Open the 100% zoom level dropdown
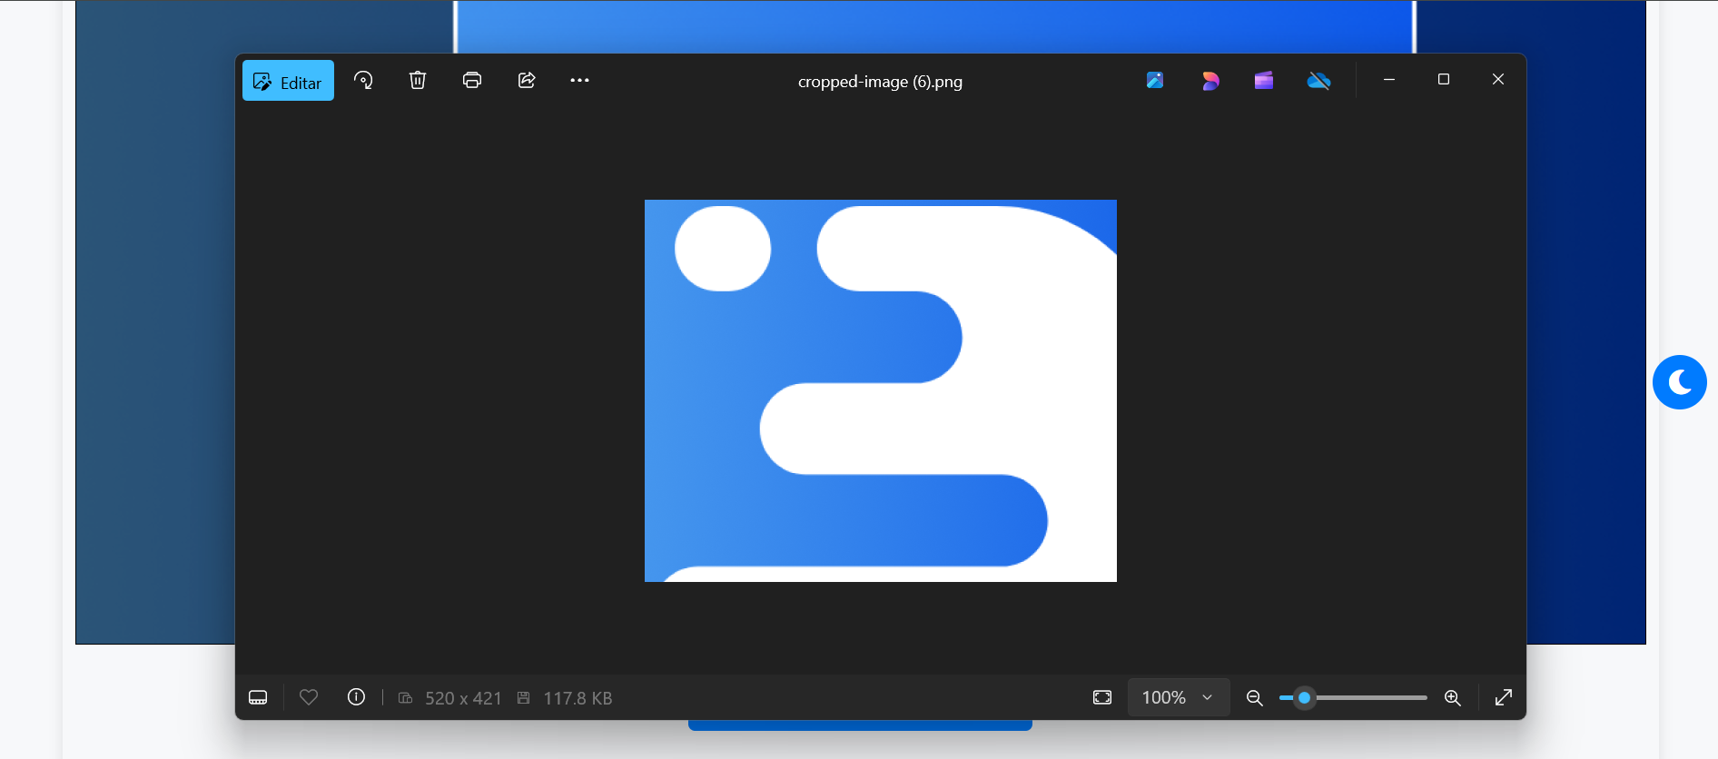1718x759 pixels. (x=1179, y=697)
